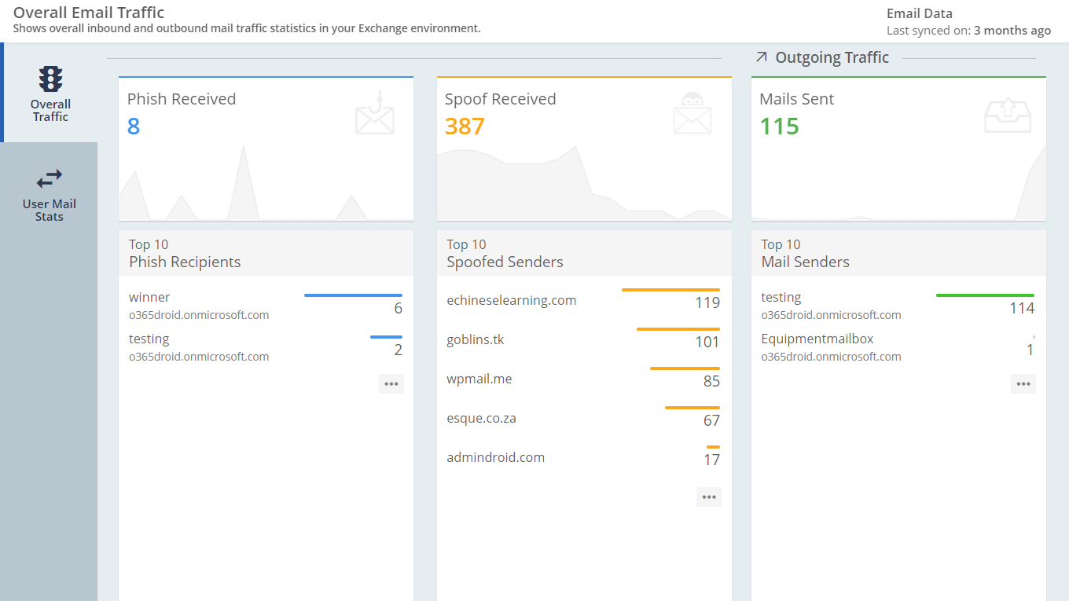Select spoofed sender echineselearning.com

click(511, 299)
